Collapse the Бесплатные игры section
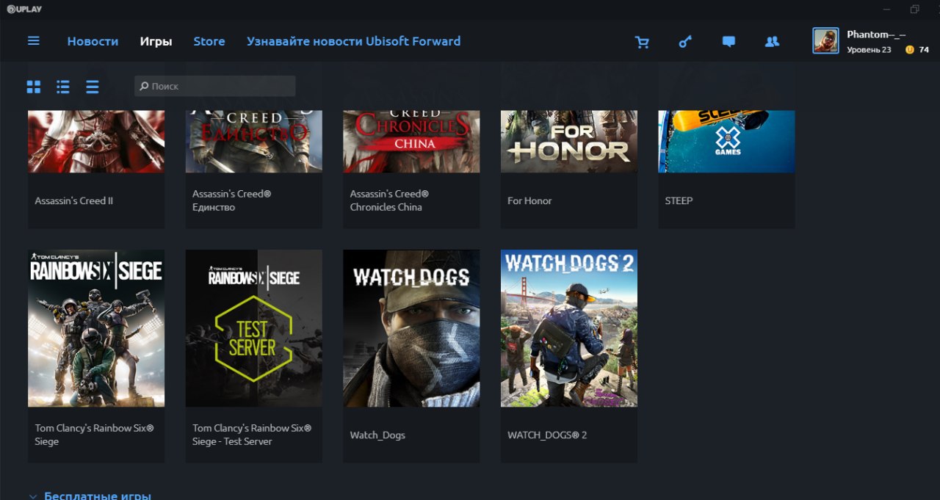Screen dimensions: 940x500 33,496
